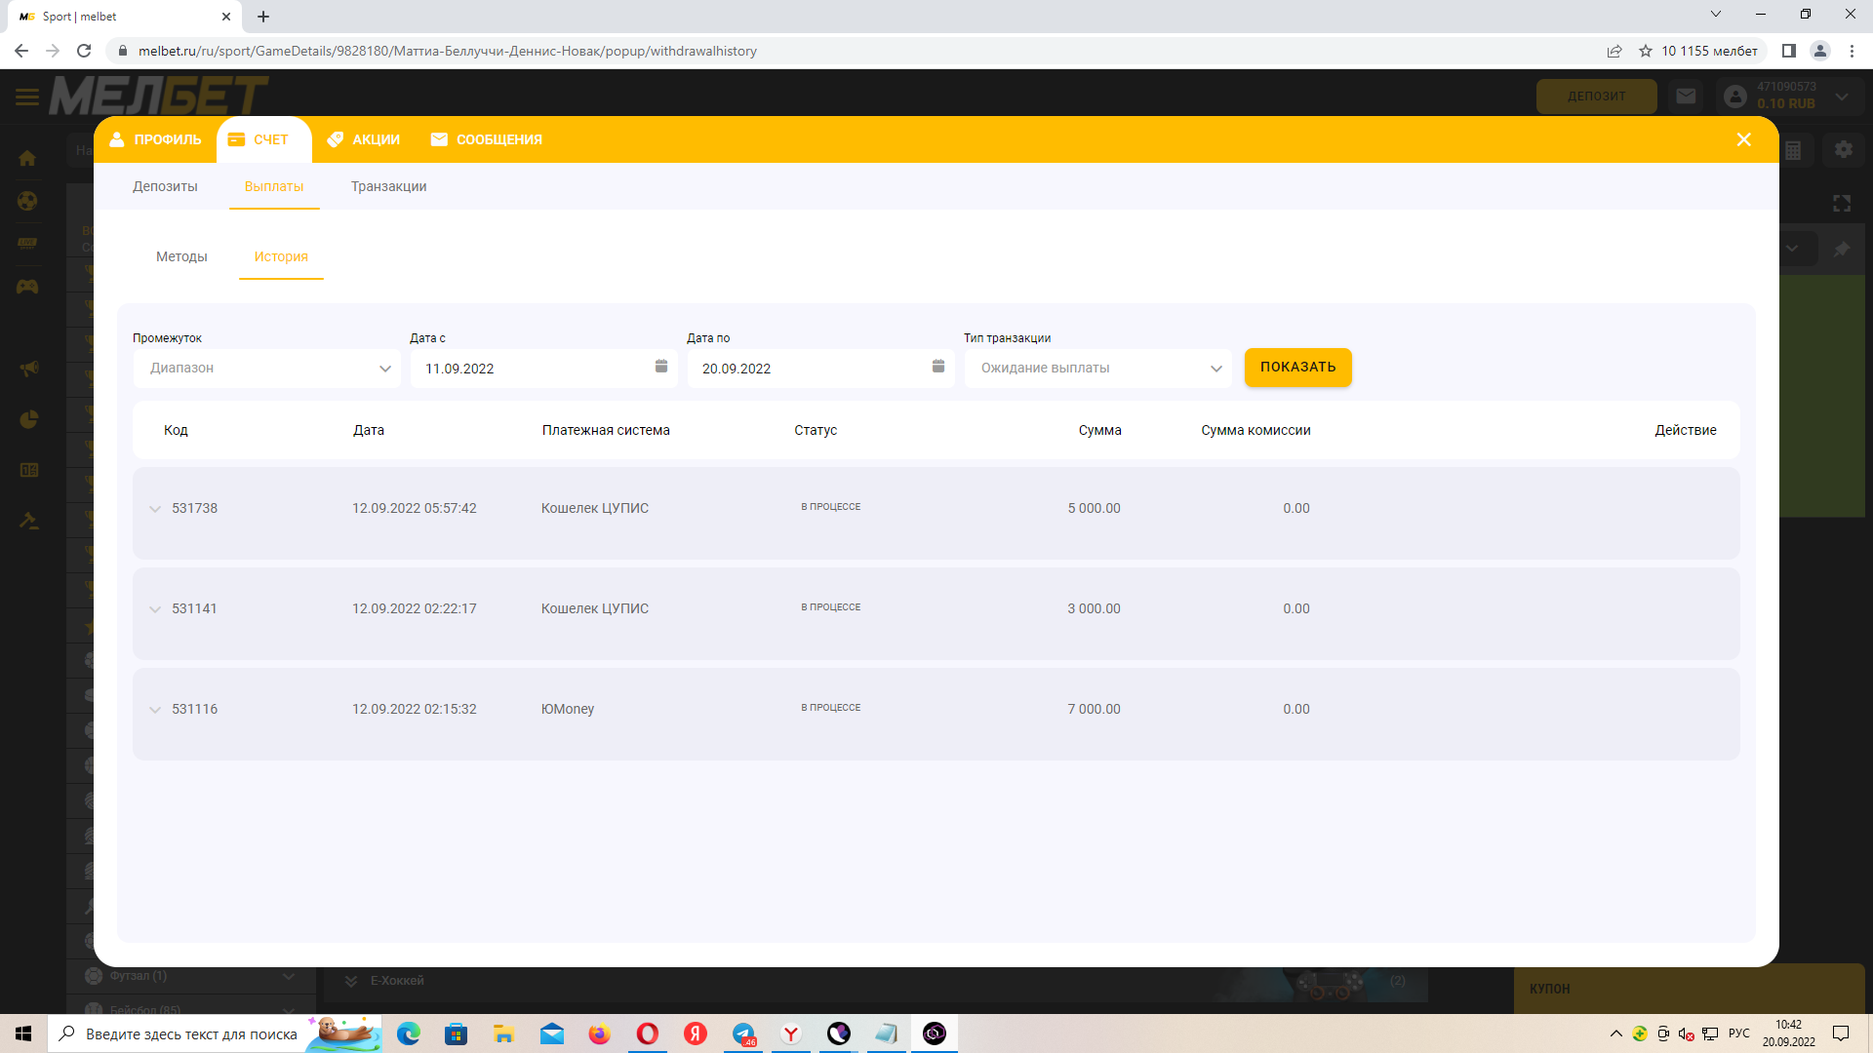
Task: Open the 'ПРОФИЛЬ' top tab
Action: click(x=155, y=139)
